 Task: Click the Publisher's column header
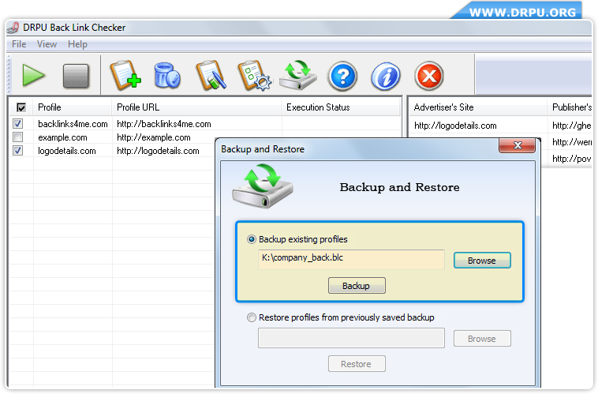[570, 107]
